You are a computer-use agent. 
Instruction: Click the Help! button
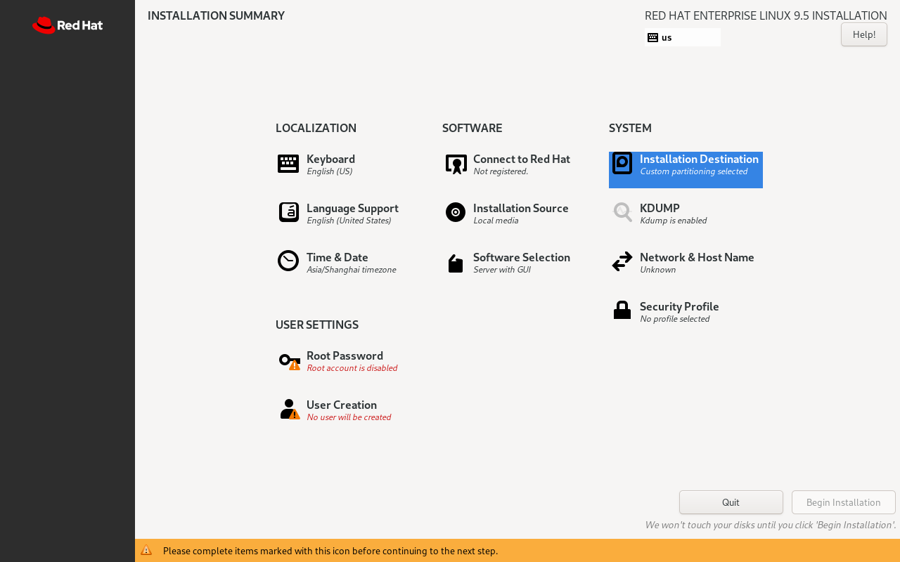coord(864,34)
